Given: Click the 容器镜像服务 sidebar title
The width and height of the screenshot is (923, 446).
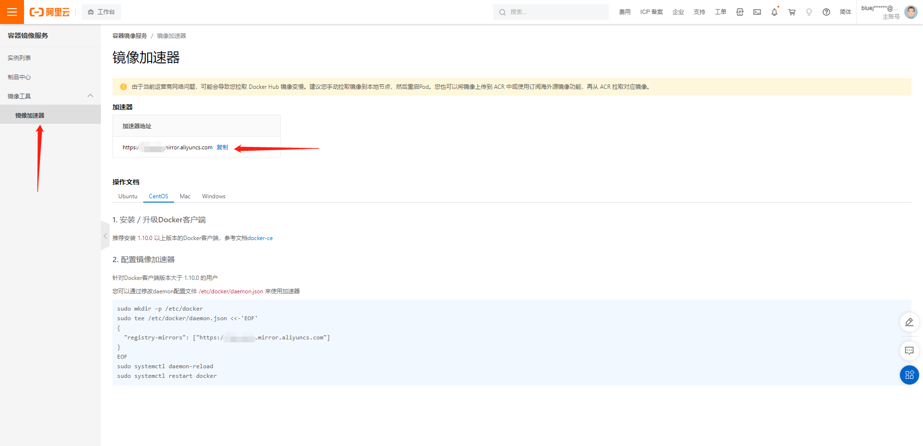Looking at the screenshot, I should point(28,36).
